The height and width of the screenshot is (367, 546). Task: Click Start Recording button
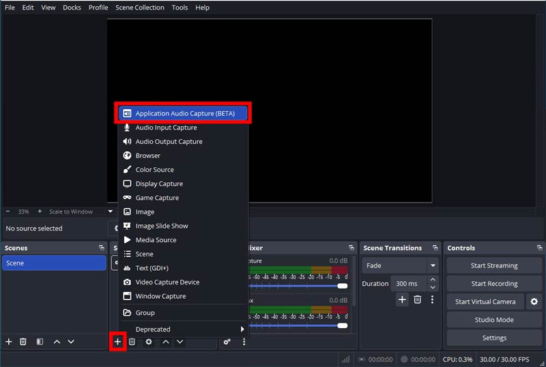[494, 283]
